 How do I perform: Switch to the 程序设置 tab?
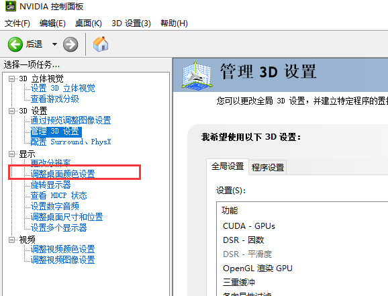(x=268, y=168)
